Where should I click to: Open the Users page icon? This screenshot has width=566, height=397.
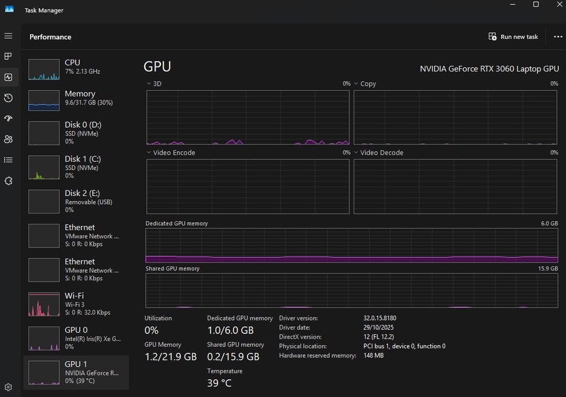point(8,139)
